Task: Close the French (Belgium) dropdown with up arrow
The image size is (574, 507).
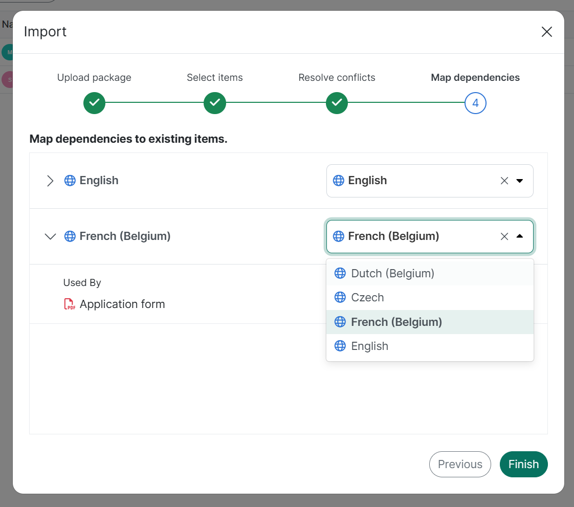Action: coord(520,236)
